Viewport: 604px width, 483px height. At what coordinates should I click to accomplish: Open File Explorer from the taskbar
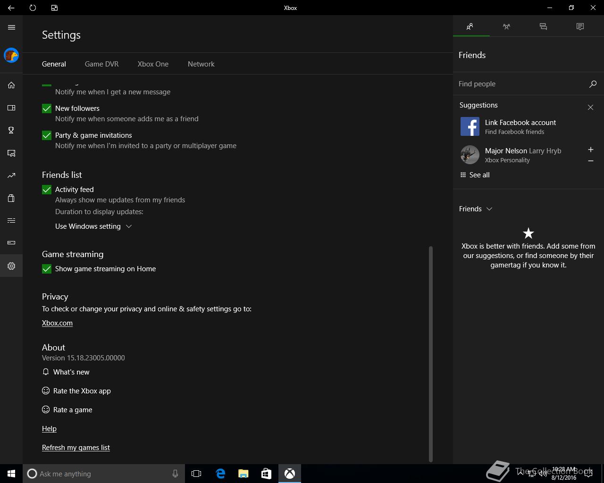tap(243, 474)
